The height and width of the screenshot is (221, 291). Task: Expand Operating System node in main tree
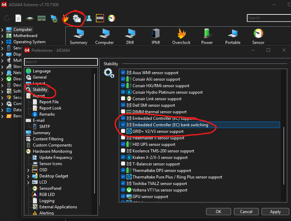tap(2, 42)
